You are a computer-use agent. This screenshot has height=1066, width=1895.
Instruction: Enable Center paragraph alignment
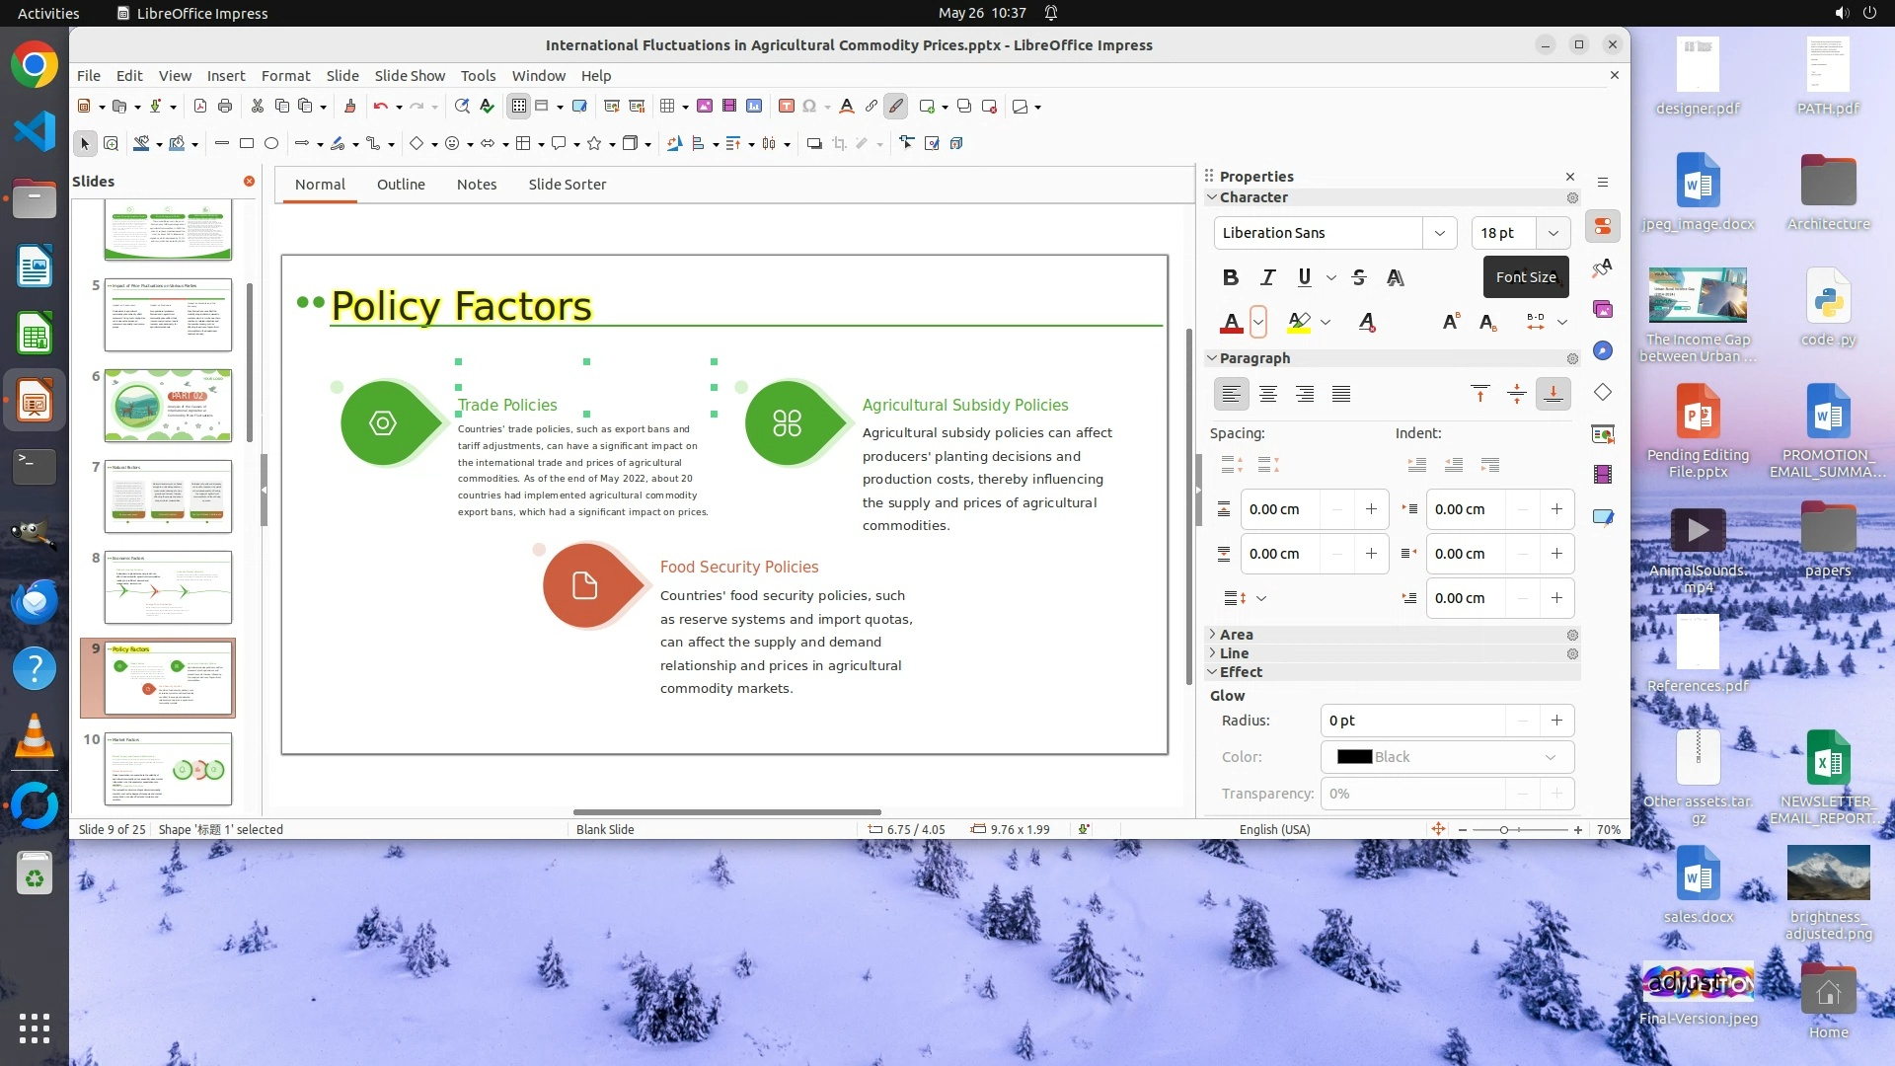[x=1268, y=395]
